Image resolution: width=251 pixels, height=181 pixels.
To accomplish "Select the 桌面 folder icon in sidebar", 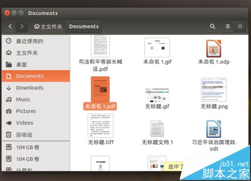I will (9, 64).
